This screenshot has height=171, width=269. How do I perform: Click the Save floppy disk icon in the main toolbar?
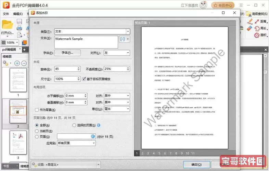pos(19,22)
